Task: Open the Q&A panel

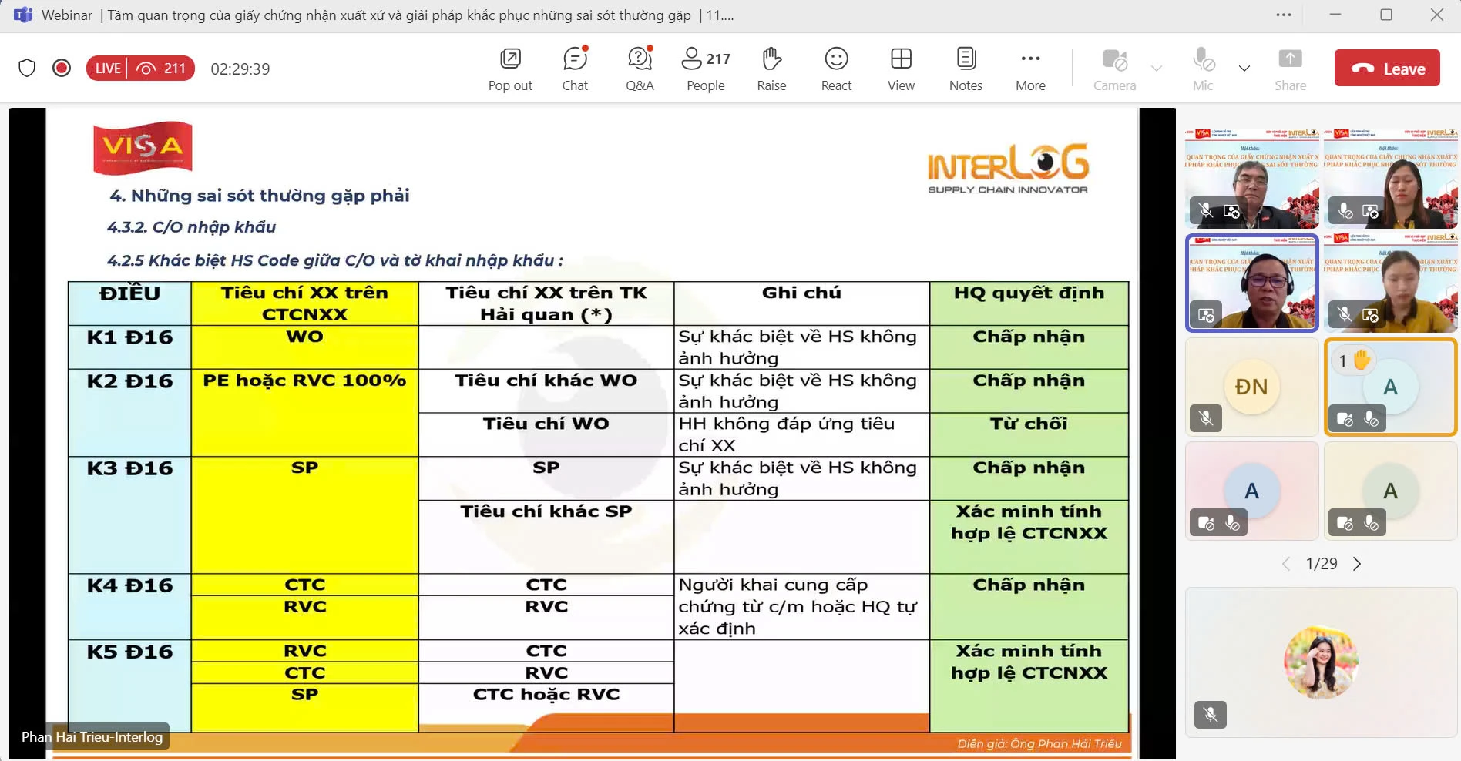Action: (x=640, y=69)
